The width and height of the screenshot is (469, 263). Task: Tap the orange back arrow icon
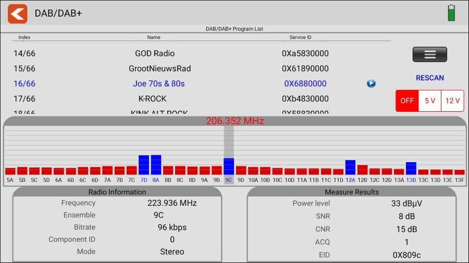click(x=17, y=14)
